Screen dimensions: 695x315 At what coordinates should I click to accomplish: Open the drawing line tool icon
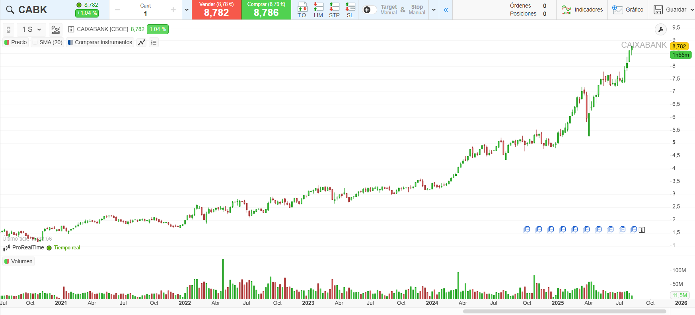pos(141,43)
